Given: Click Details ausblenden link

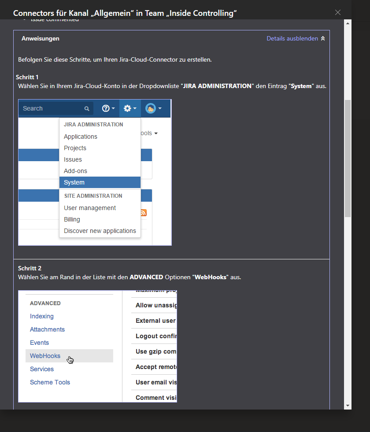Looking at the screenshot, I should click(x=292, y=39).
